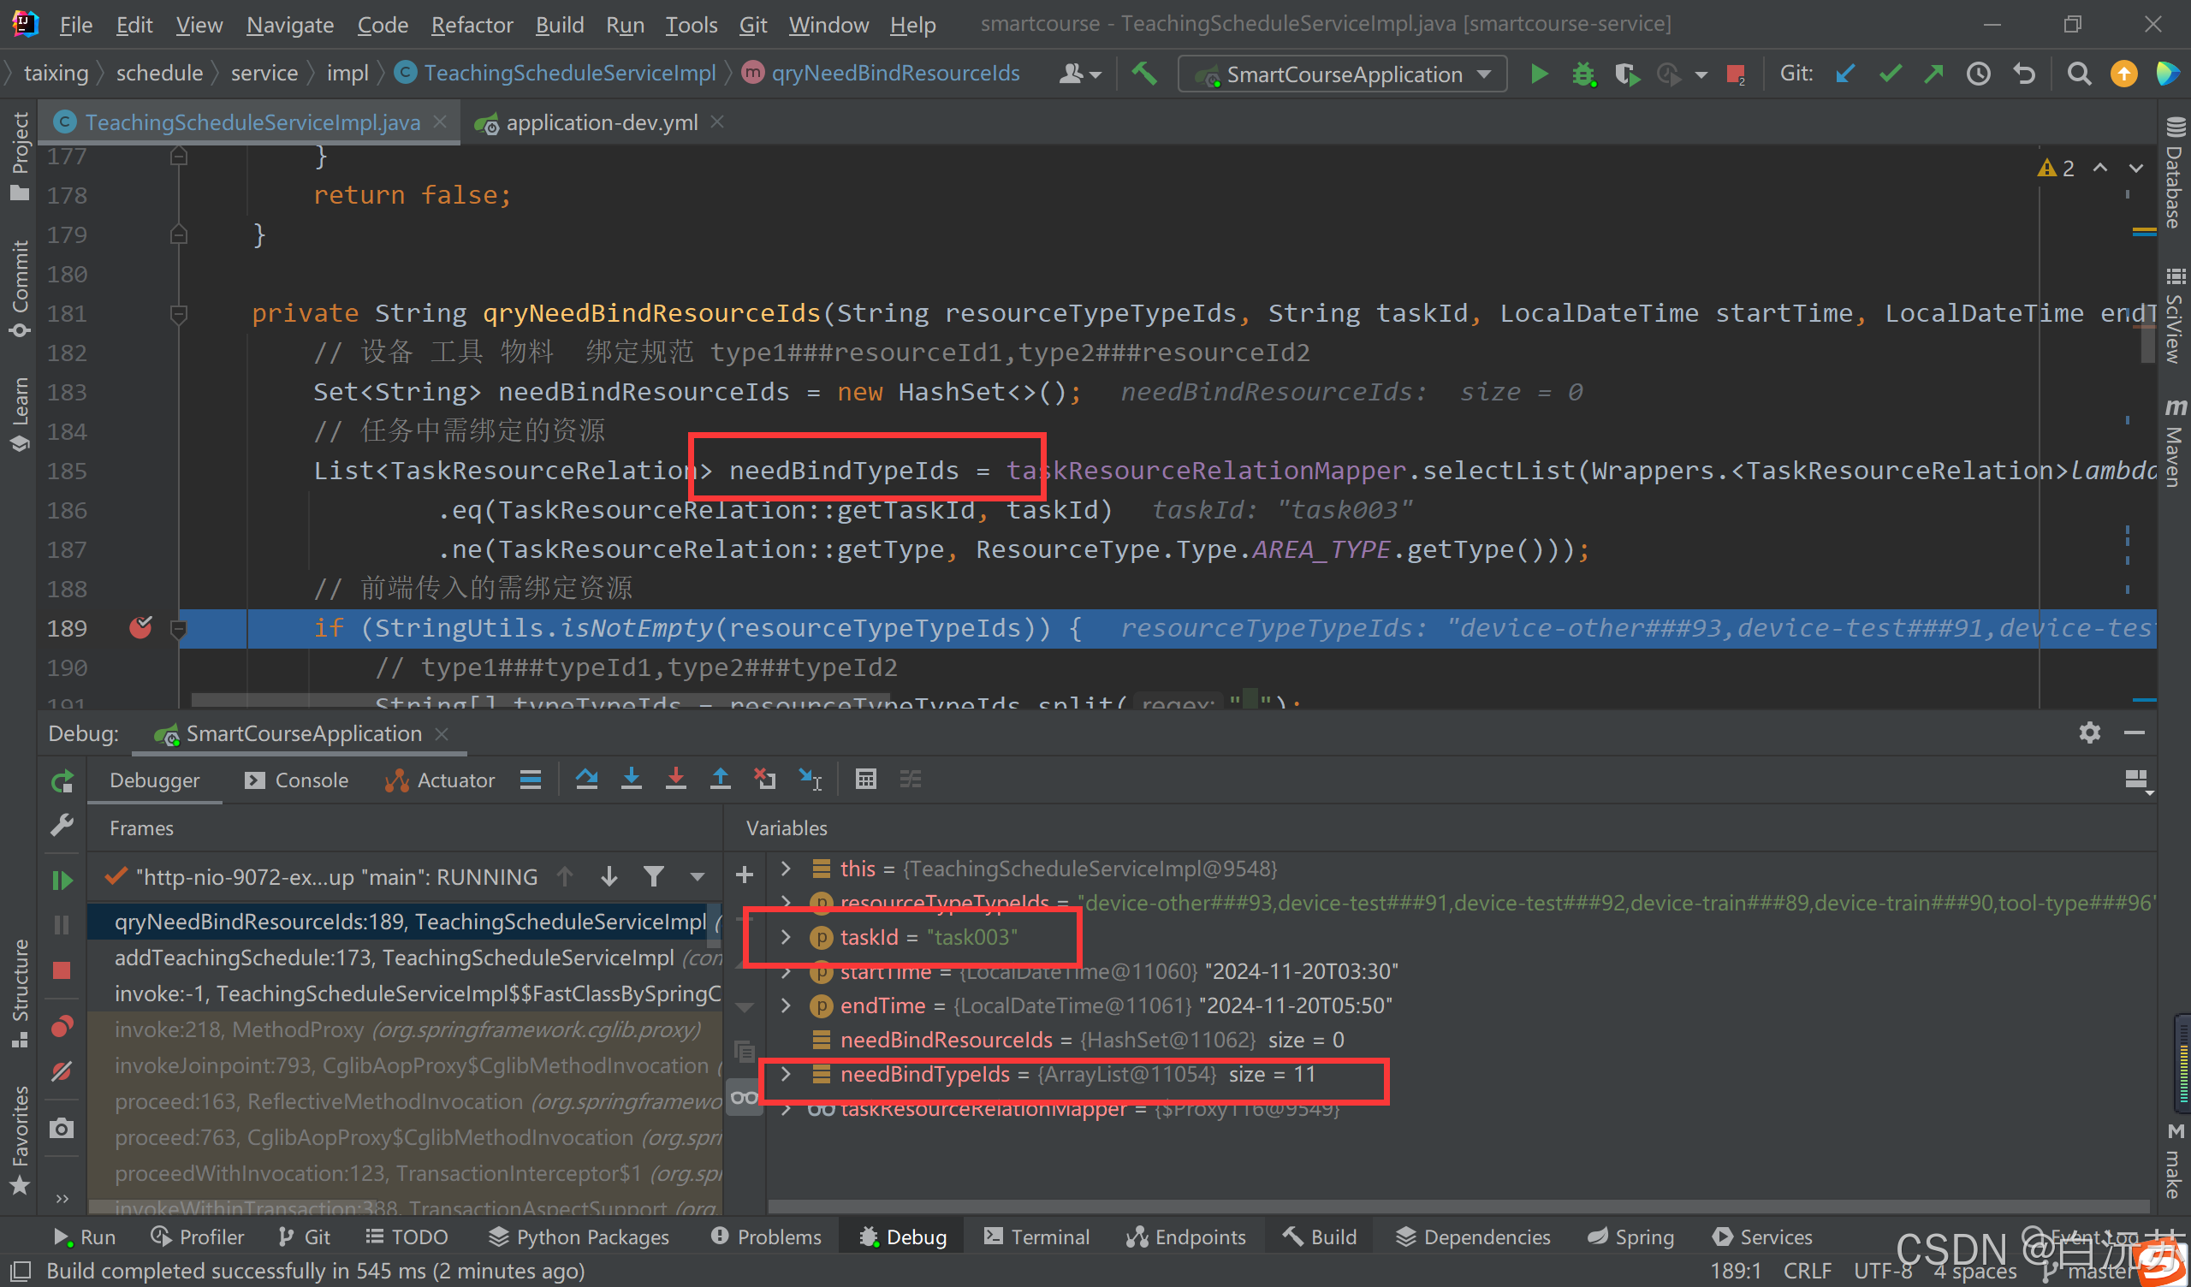Expand the needBindTypeIds variable node
The height and width of the screenshot is (1287, 2191).
pyautogui.click(x=786, y=1075)
